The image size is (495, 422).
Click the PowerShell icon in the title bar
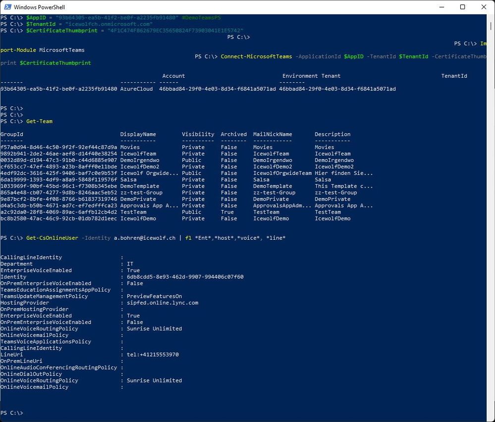coord(7,6)
